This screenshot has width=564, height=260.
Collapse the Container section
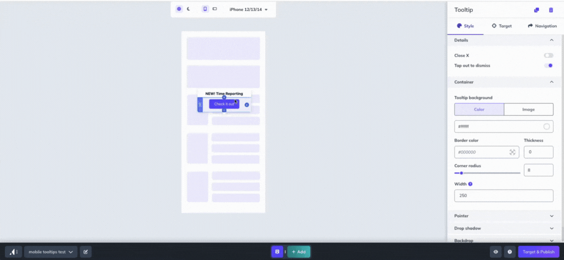coord(504,82)
